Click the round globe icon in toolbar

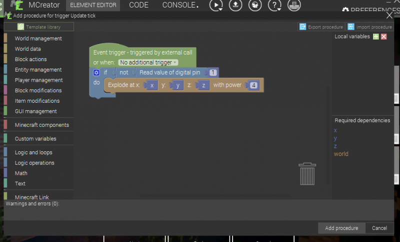pyautogui.click(x=255, y=5)
